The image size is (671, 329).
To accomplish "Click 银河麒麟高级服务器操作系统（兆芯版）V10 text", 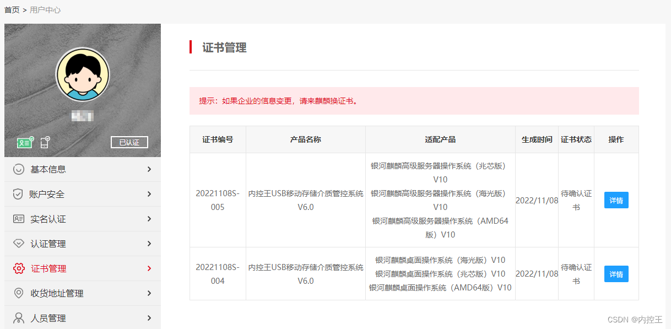I will pyautogui.click(x=440, y=172).
